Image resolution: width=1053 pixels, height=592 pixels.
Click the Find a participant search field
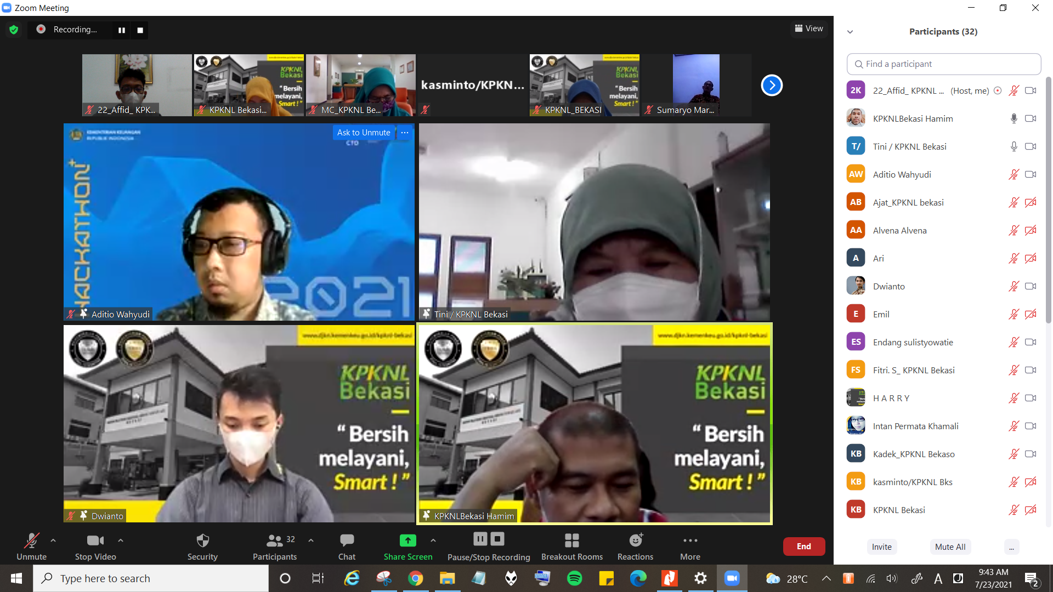(943, 64)
